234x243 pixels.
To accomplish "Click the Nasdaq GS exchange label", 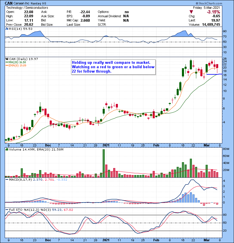I will pyautogui.click(x=38, y=3).
